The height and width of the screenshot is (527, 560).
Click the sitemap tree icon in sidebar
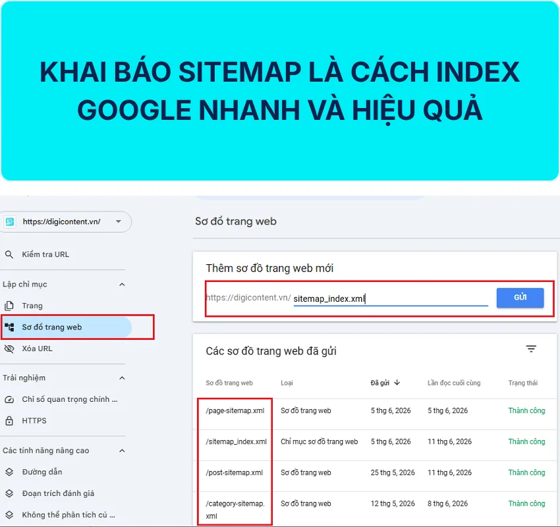[9, 327]
